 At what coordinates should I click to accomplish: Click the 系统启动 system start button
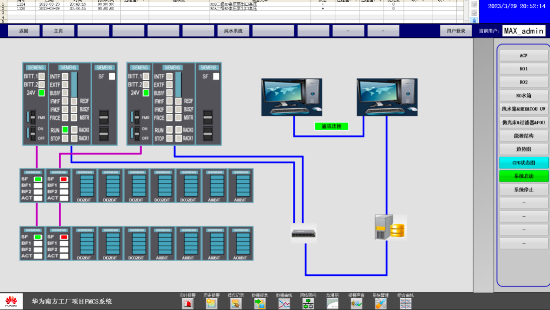click(524, 176)
